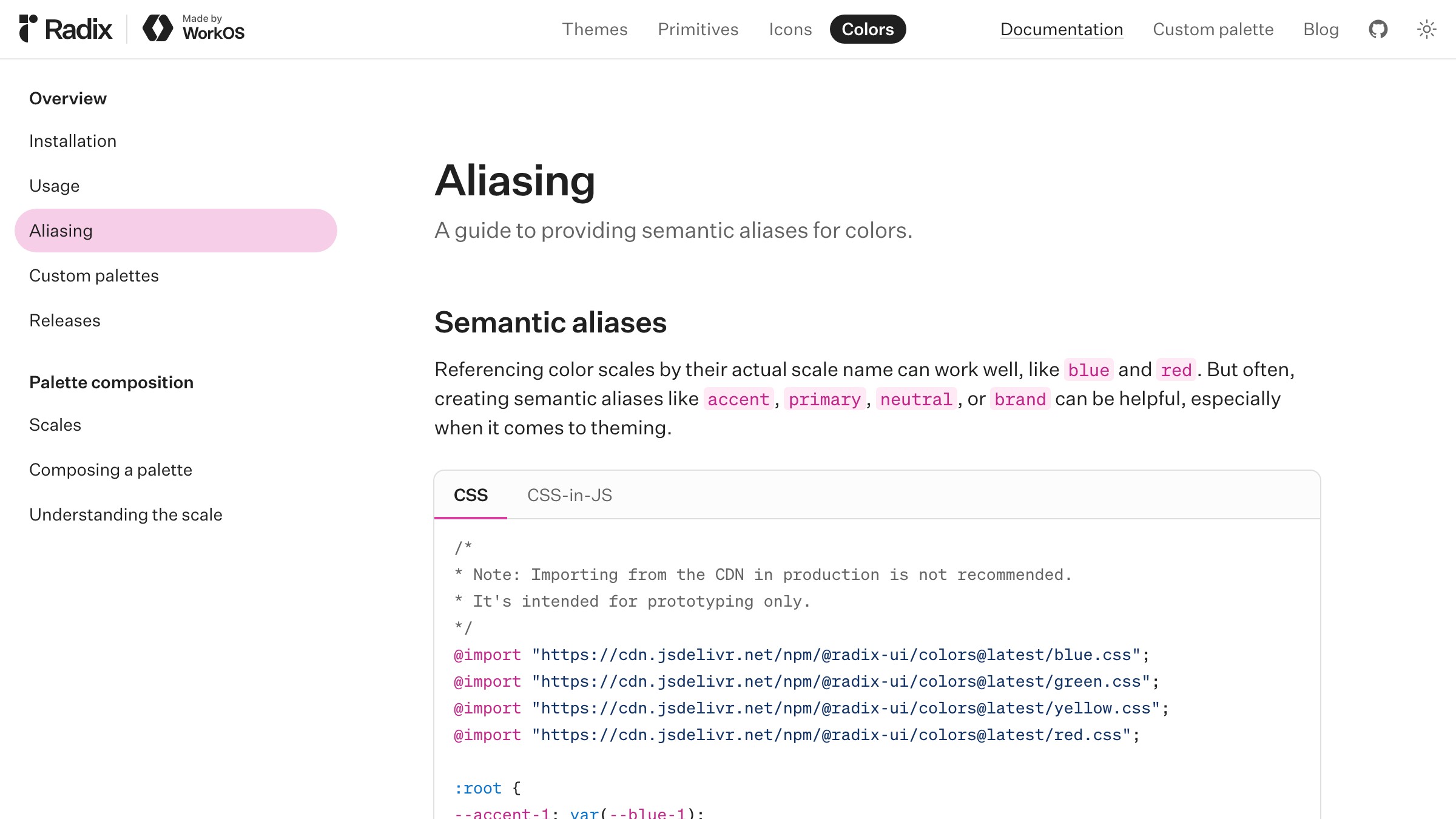Open the WorkOS homepage via its diamond logo
The width and height of the screenshot is (1456, 819).
tap(159, 27)
